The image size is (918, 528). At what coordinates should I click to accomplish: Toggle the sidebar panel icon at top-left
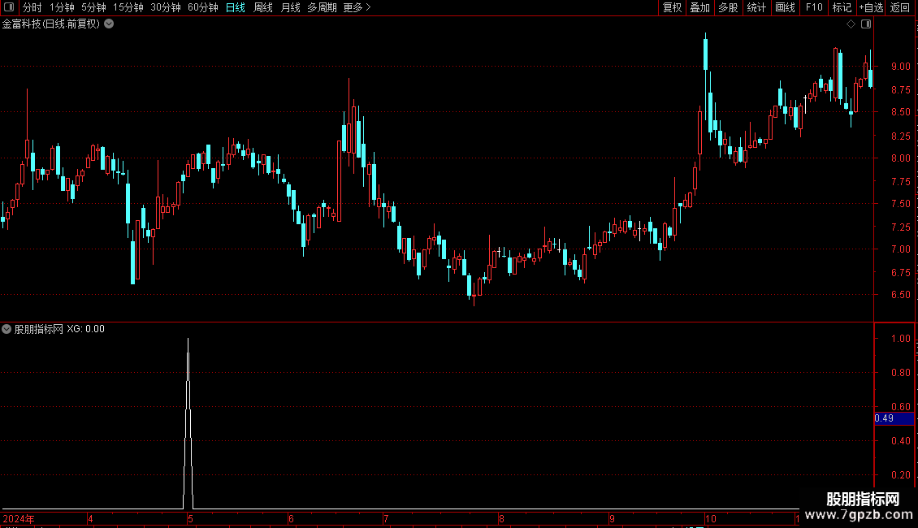[x=9, y=7]
